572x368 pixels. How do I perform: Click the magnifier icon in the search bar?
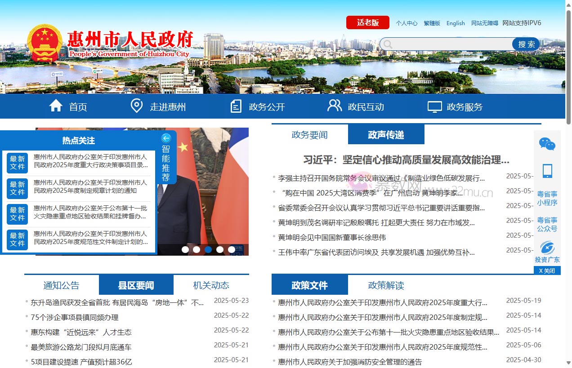(x=387, y=44)
